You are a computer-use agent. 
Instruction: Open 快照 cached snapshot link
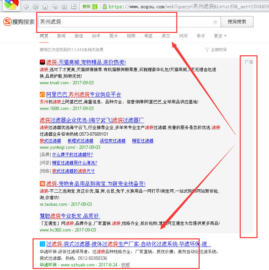coord(125,265)
